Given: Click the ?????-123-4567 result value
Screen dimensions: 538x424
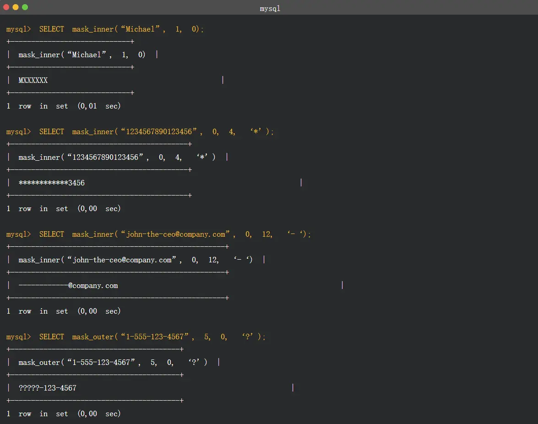Looking at the screenshot, I should (x=48, y=388).
